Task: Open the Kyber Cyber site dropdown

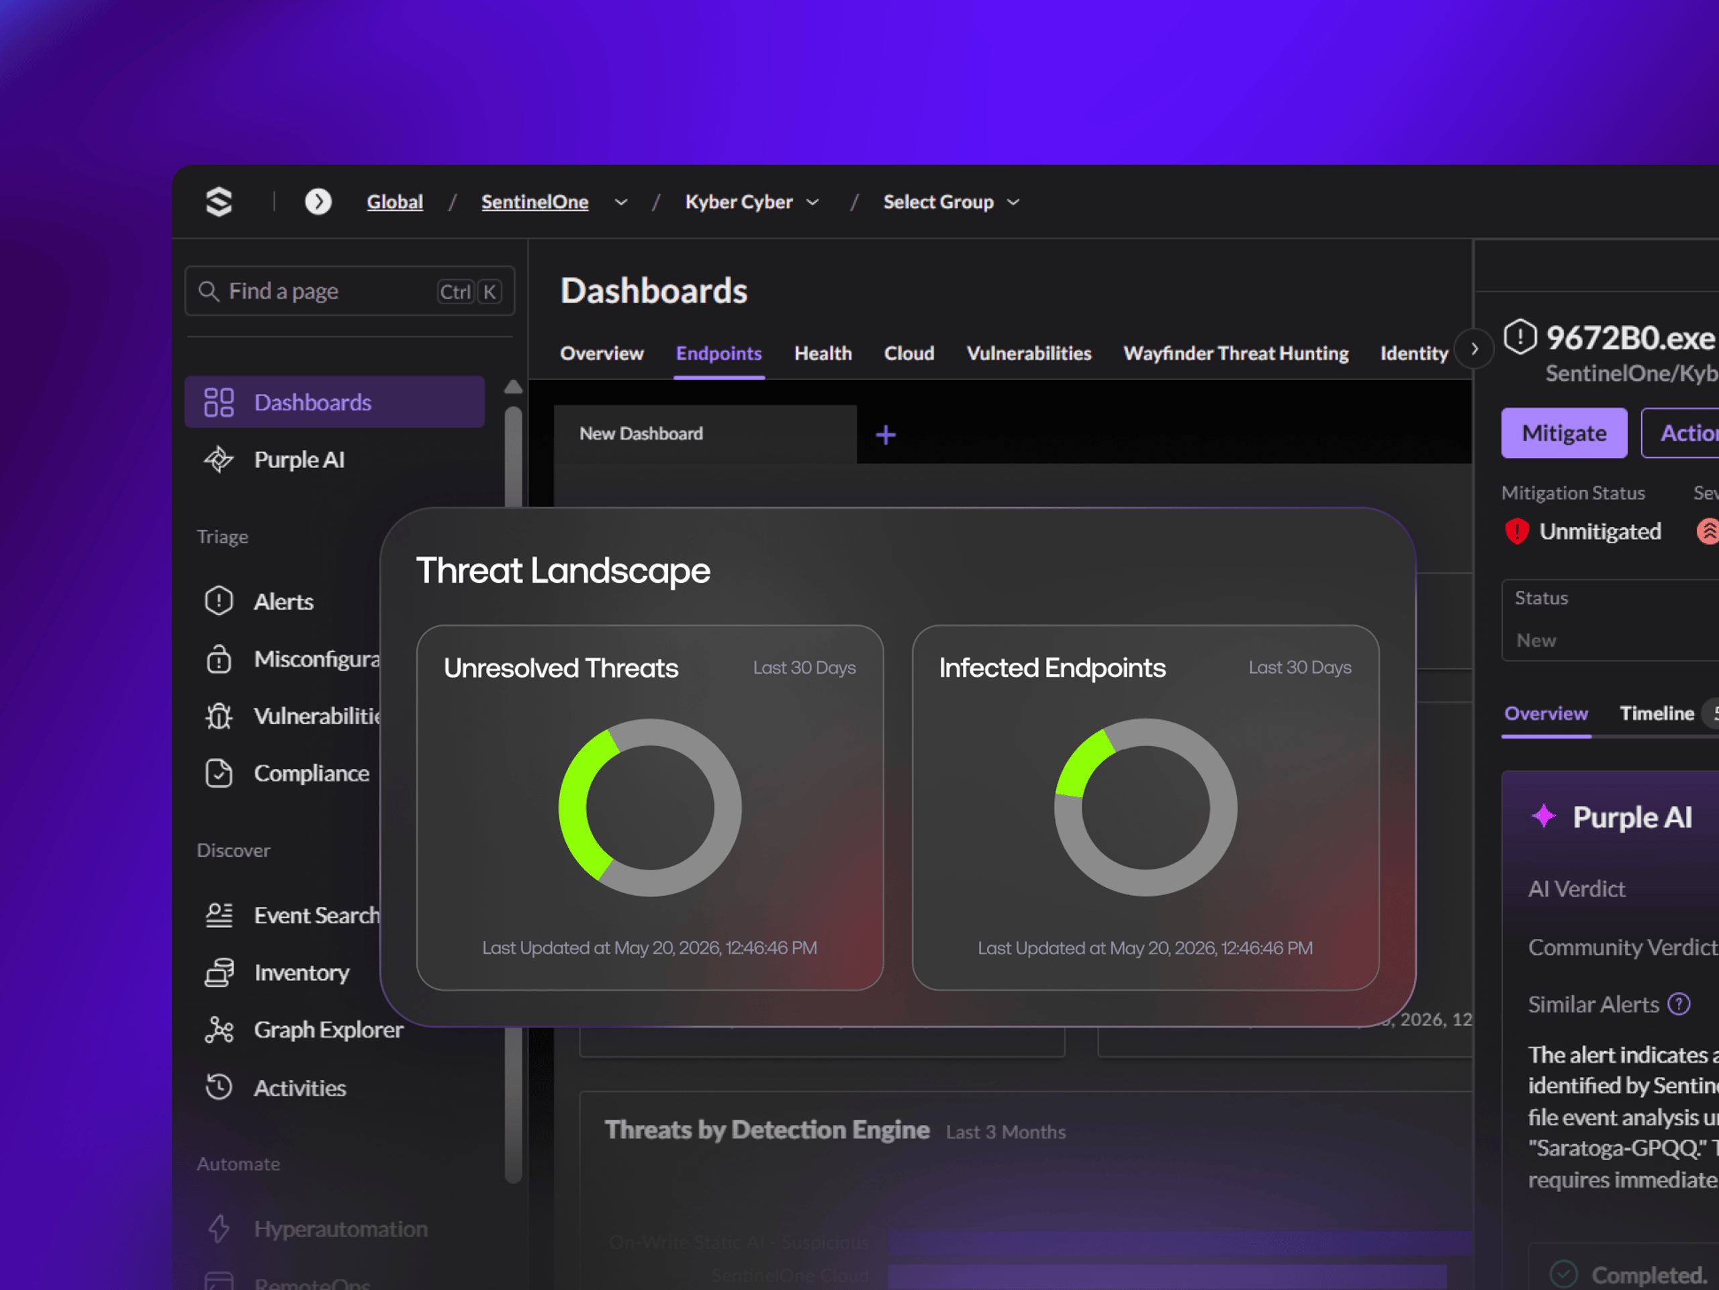Action: click(752, 202)
